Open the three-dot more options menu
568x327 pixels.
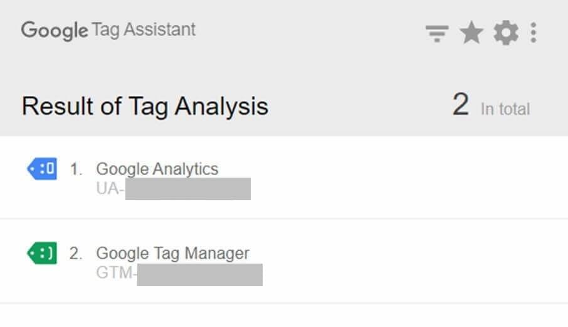coord(534,33)
